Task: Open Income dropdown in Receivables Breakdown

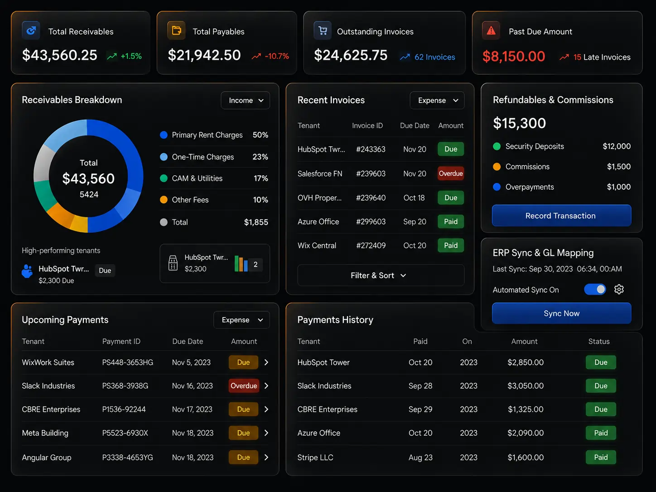Action: click(x=246, y=101)
